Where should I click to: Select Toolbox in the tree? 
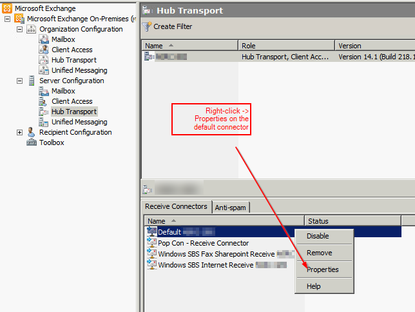[x=52, y=142]
